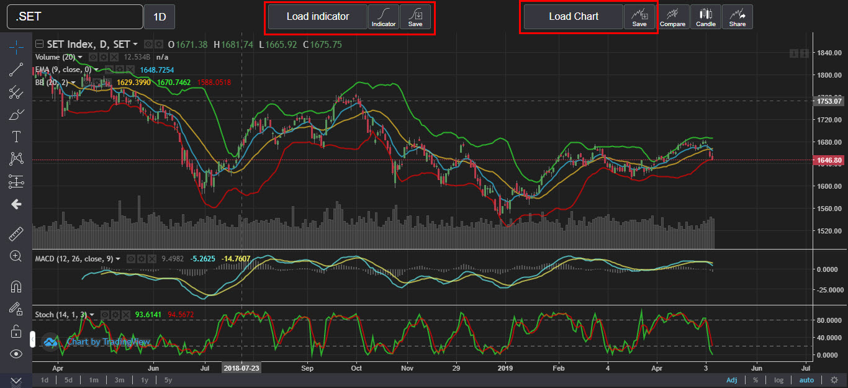
Task: Select the trend line drawing tool
Action: point(16,70)
